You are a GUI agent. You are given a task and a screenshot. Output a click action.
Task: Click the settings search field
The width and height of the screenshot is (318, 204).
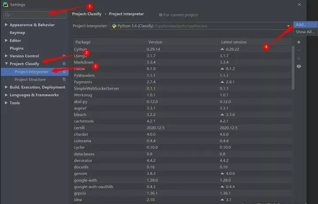(35, 15)
